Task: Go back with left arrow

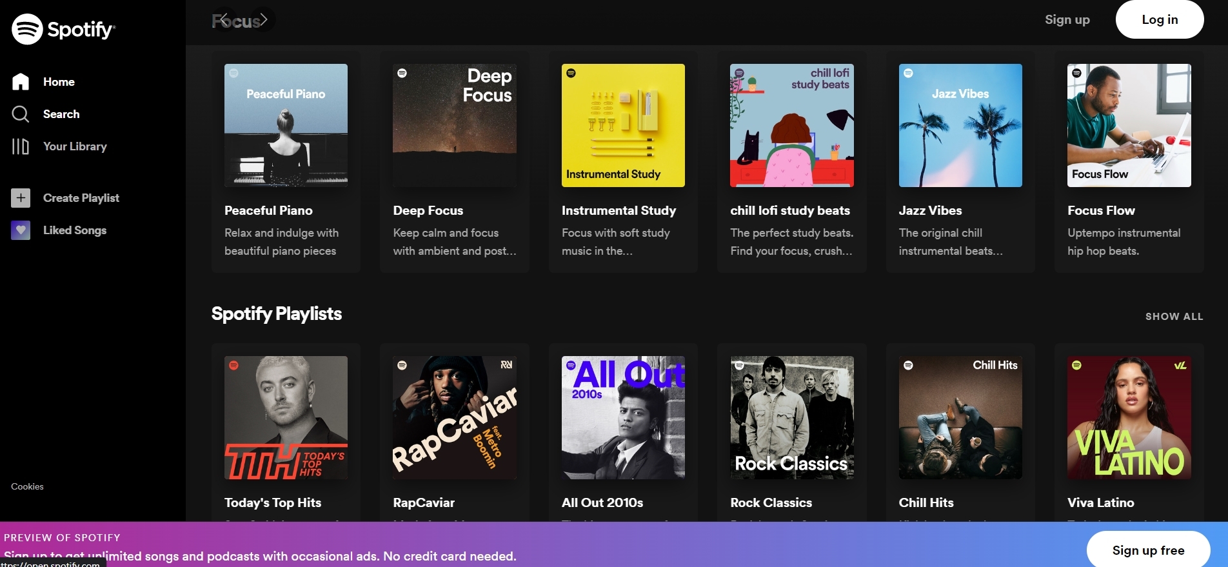Action: point(224,20)
